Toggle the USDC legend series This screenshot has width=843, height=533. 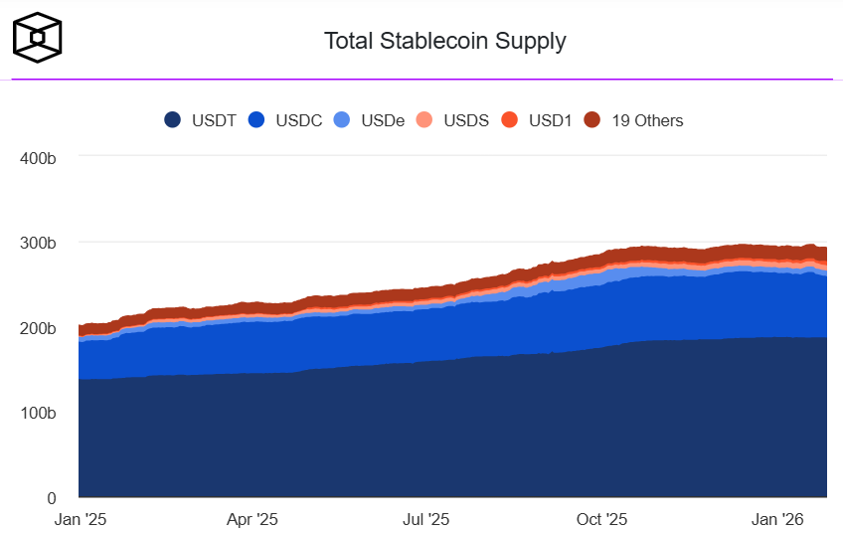coord(298,120)
